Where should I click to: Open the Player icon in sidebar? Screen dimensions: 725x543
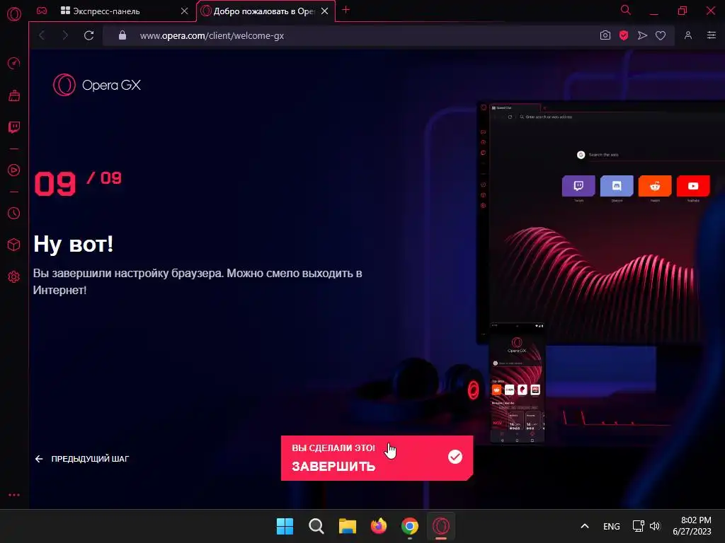[x=14, y=170]
